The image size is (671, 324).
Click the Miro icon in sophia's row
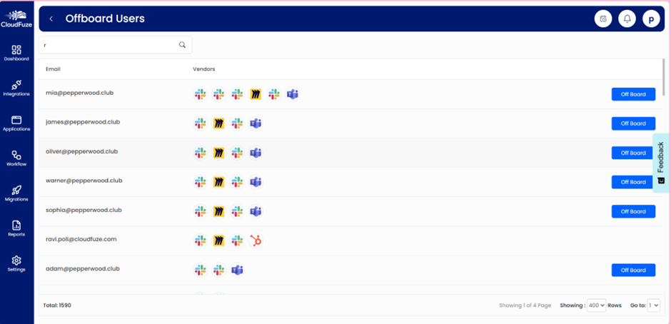(218, 211)
